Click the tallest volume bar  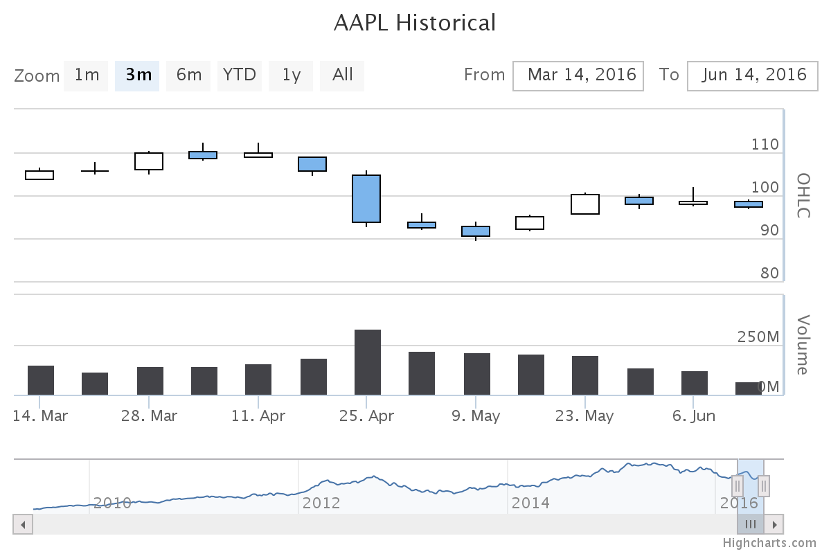click(x=368, y=362)
